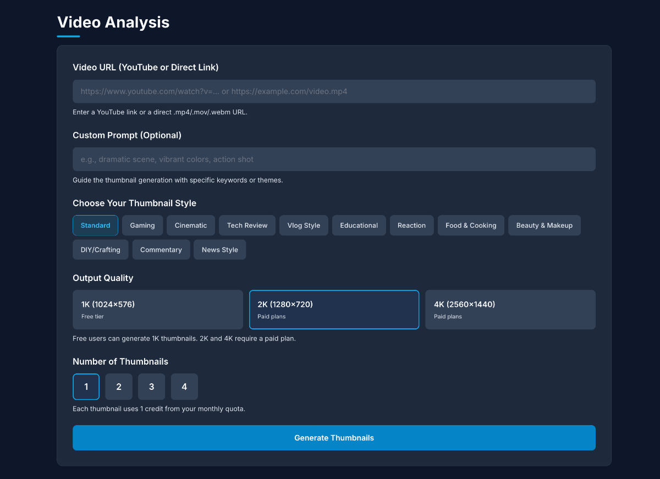Image resolution: width=660 pixels, height=479 pixels.
Task: Pick the Cinematic style chip
Action: click(191, 225)
